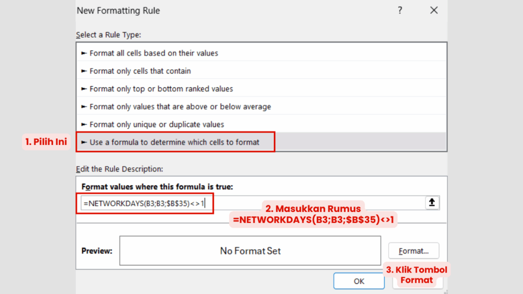
Task: Confirm the rule by clicking OK
Action: [x=359, y=281]
